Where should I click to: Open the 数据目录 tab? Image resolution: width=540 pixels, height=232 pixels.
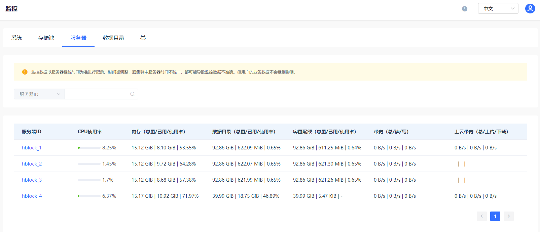point(113,38)
